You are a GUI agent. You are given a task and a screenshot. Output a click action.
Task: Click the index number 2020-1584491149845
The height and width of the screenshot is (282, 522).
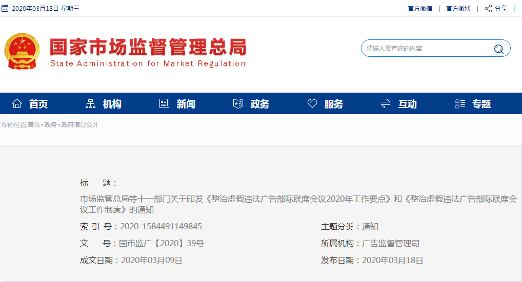[x=161, y=227]
